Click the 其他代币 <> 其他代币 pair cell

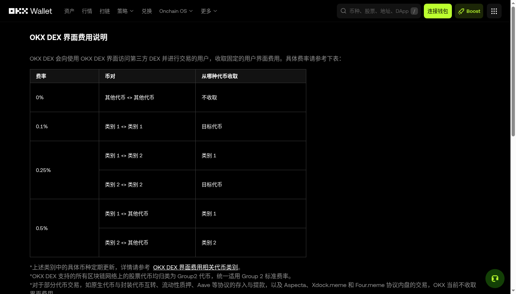coord(147,97)
